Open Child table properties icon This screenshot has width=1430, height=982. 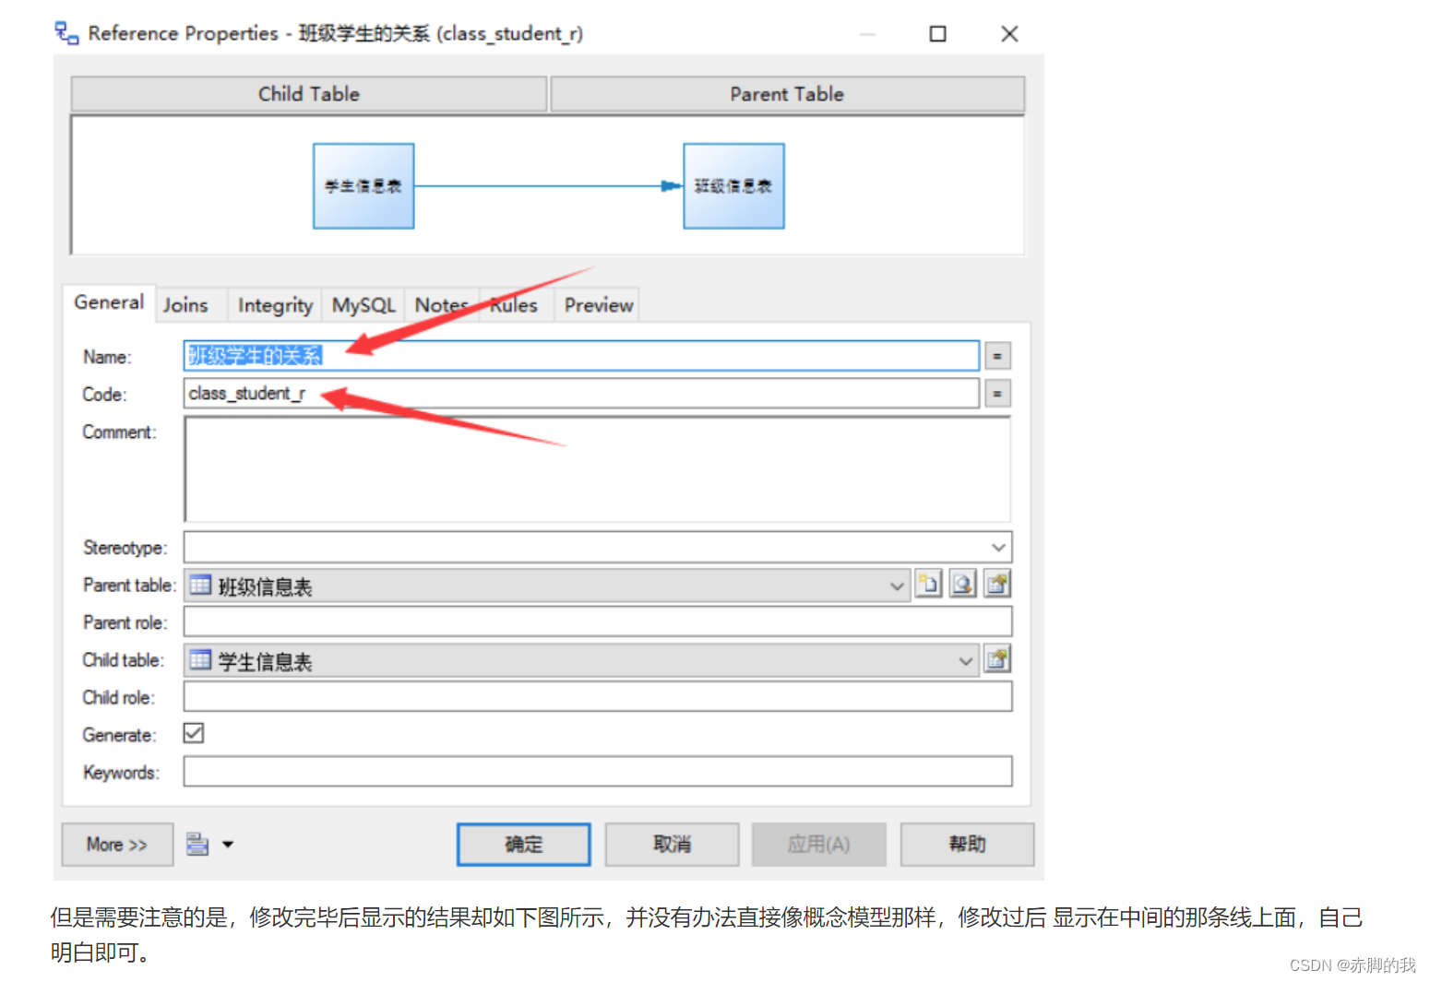997,659
